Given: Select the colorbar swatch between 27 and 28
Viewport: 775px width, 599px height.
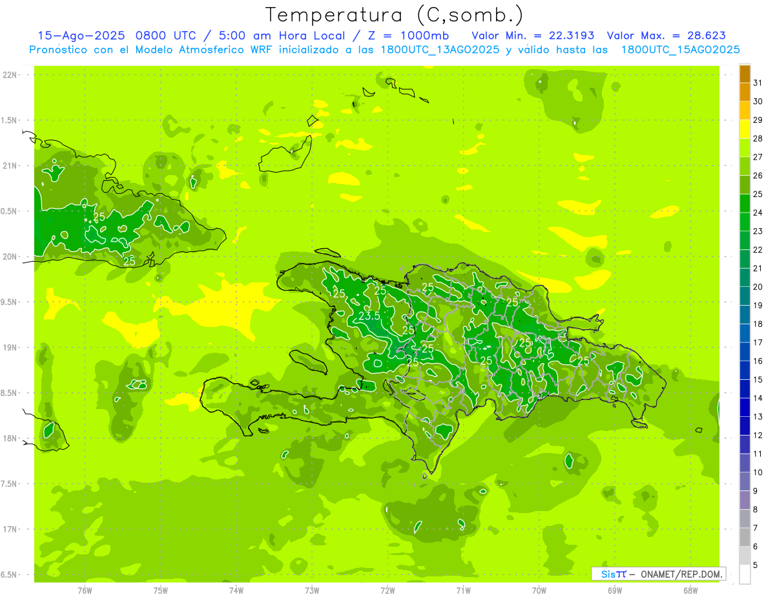Looking at the screenshot, I should coord(745,148).
